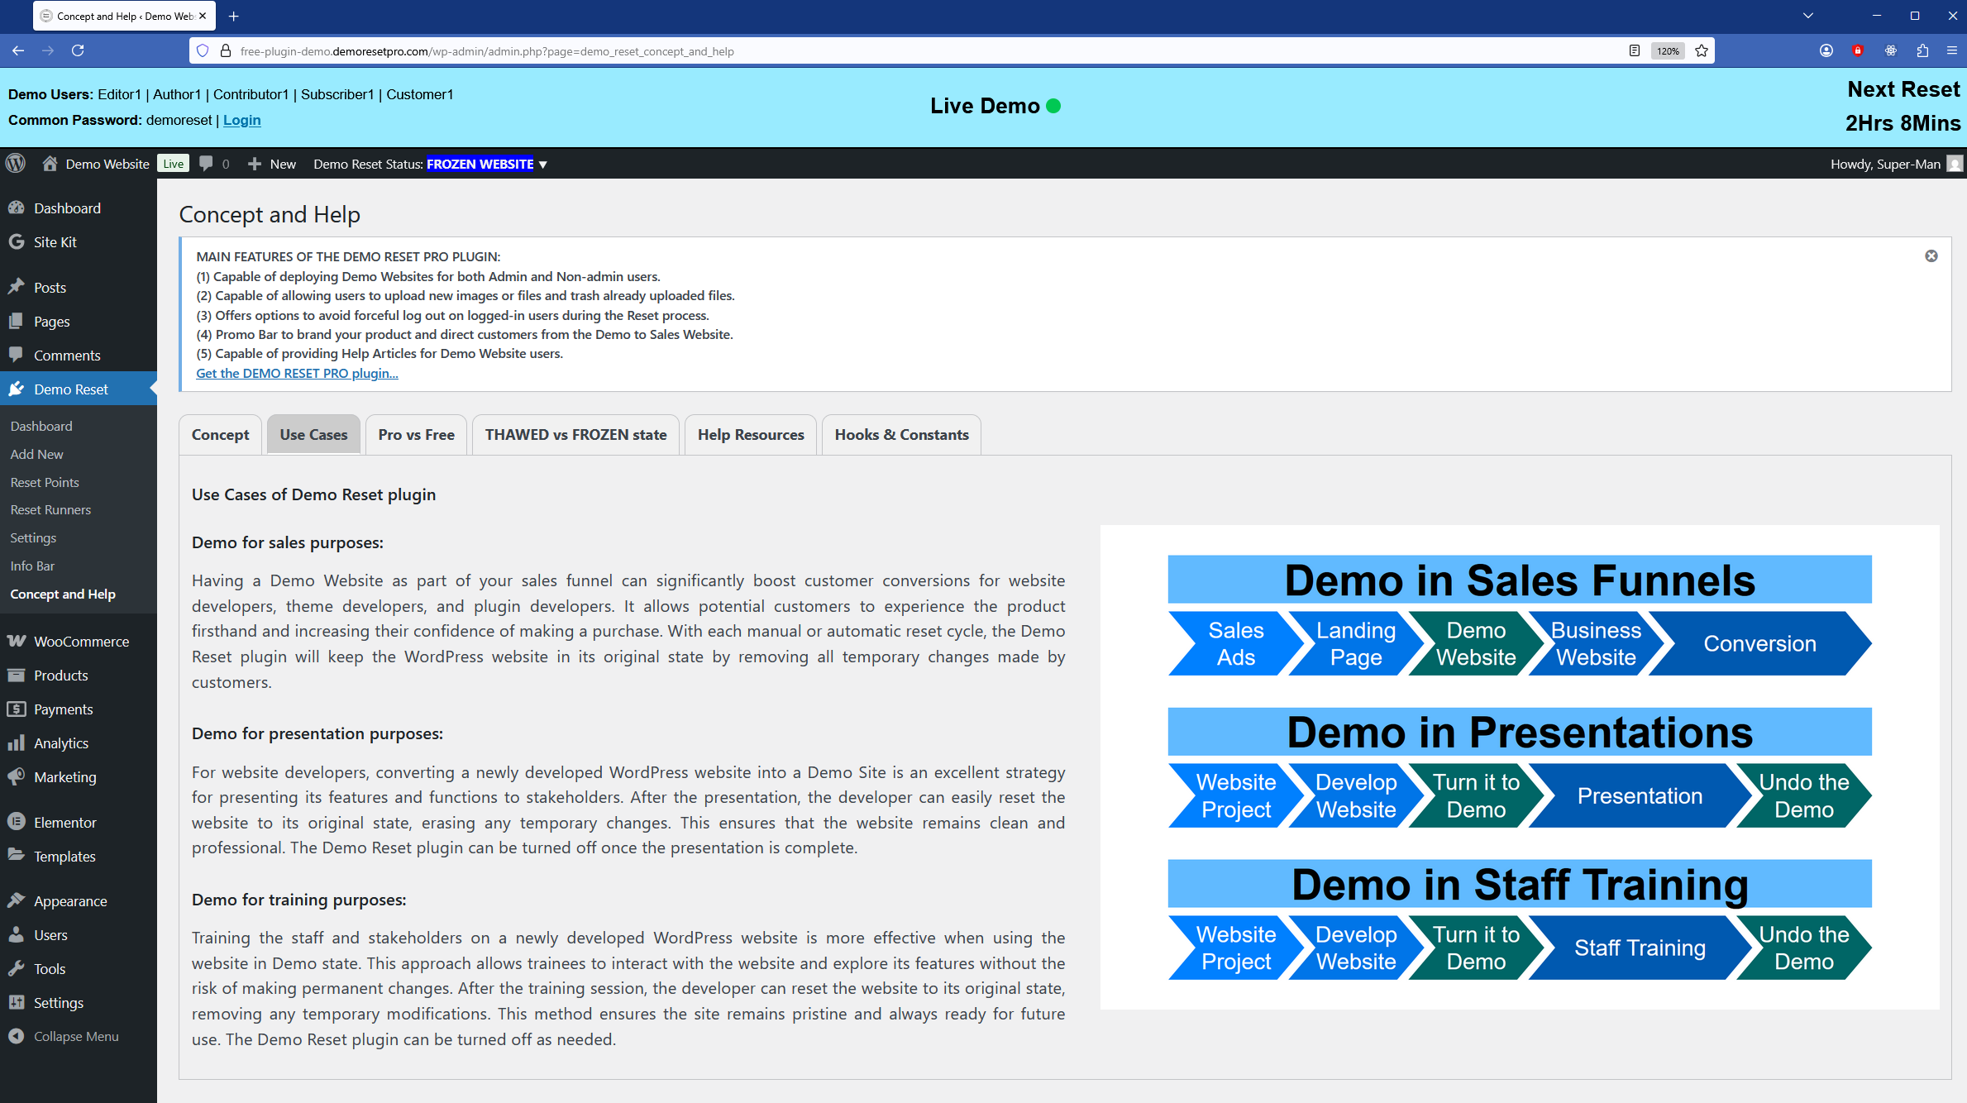Click the Get the DEMO RESET PRO plugin link

click(297, 373)
